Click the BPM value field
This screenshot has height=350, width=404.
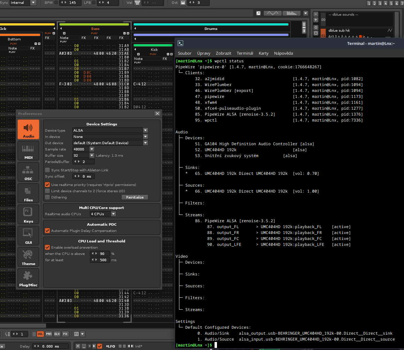pos(72,3)
